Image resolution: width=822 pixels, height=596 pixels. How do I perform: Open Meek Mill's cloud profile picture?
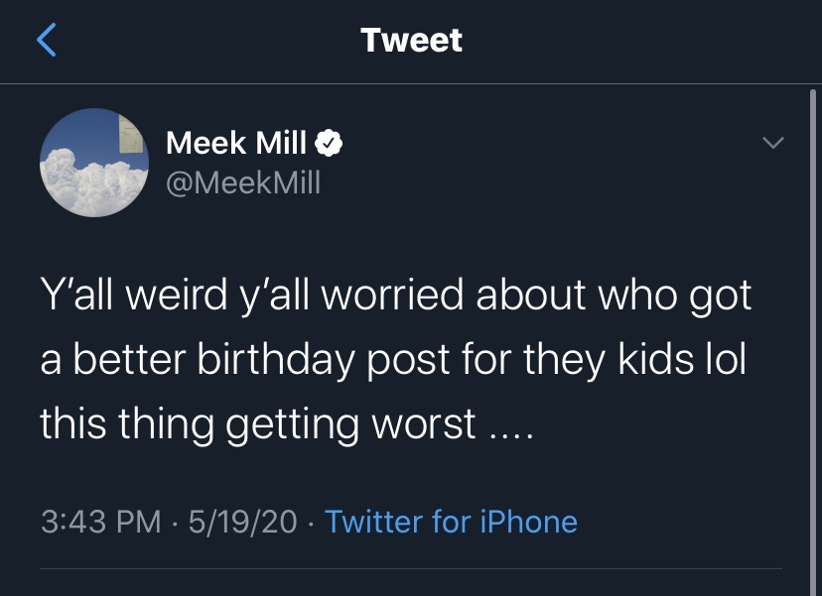[94, 163]
